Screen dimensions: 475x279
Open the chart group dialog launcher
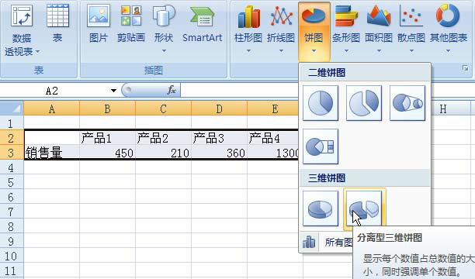tap(466, 68)
